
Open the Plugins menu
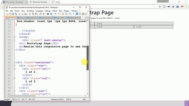click(x=67, y=11)
